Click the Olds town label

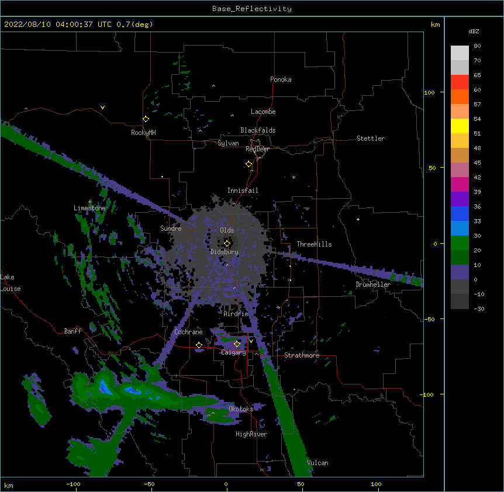click(x=227, y=230)
